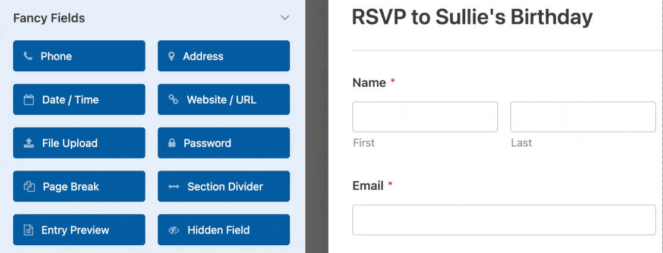The height and width of the screenshot is (253, 663).
Task: Add the Entry Preview field
Action: pos(79,230)
